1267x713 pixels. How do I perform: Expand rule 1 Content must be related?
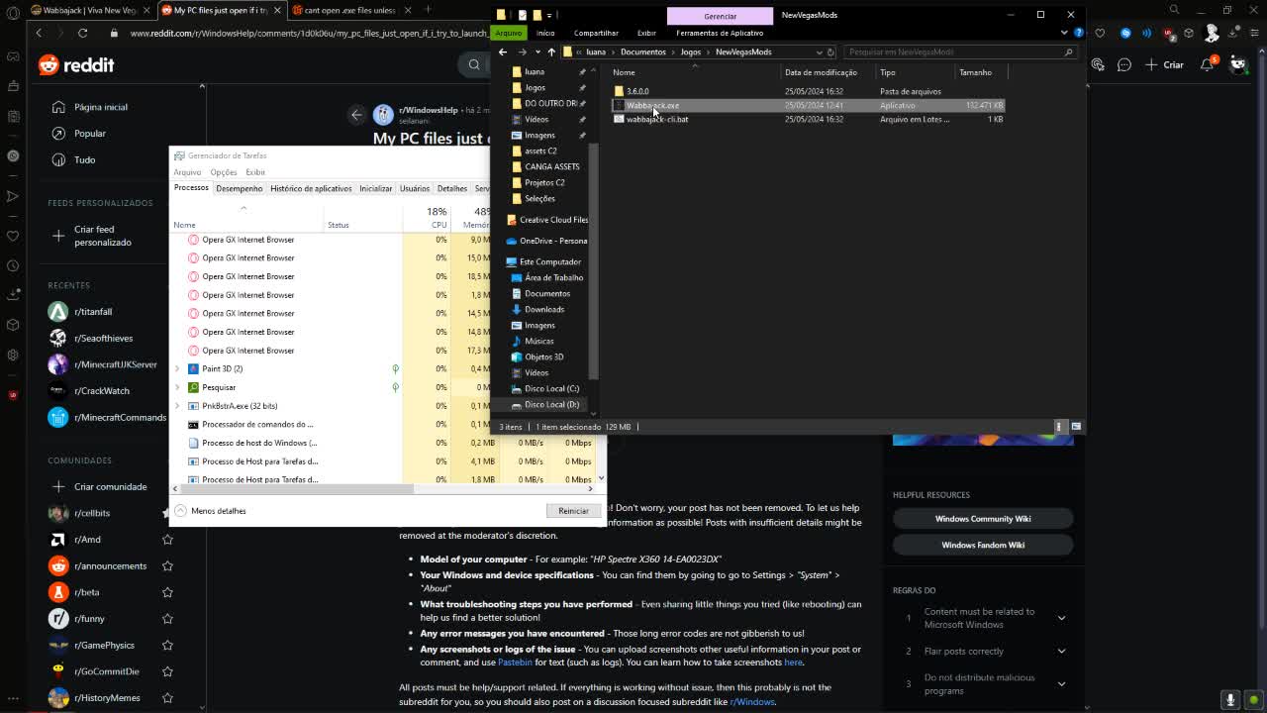pos(1061,618)
